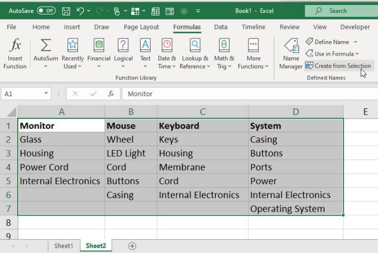This screenshot has height=253, width=378.
Task: Open the AutoSum function
Action: [46, 54]
